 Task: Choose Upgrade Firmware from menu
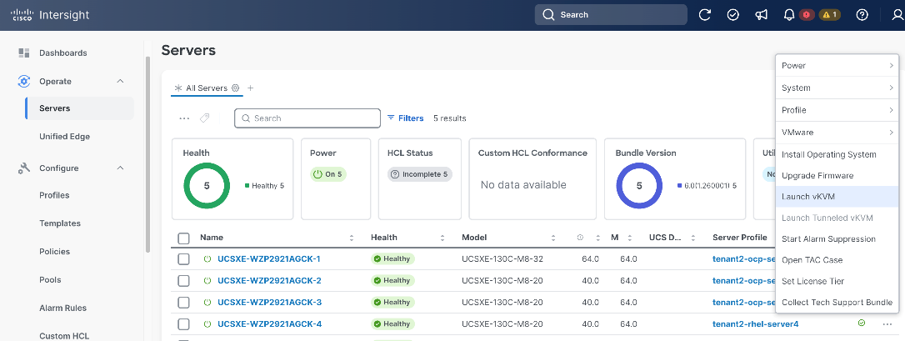point(837,175)
